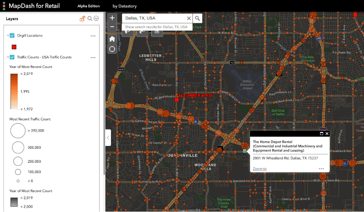Zoom out on the map
The width and height of the screenshot is (364, 212).
112,27
